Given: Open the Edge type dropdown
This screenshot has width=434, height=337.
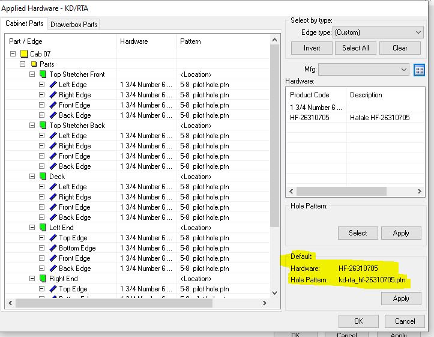Looking at the screenshot, I should click(x=378, y=32).
